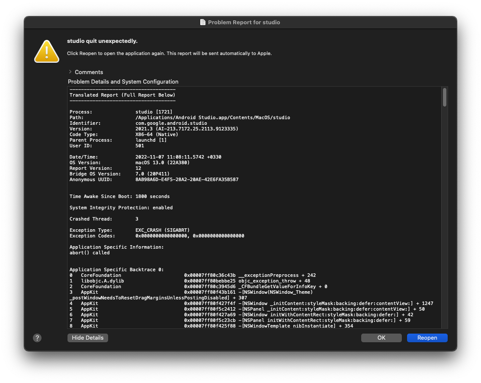481x383 pixels.
Task: Click the exception type 'EXC_CRASH (SIGABRT)'
Action: 163,230
